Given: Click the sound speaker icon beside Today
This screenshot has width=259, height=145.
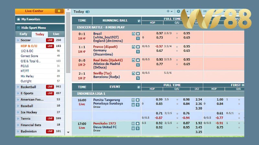Looking at the screenshot, I should click(88, 12).
